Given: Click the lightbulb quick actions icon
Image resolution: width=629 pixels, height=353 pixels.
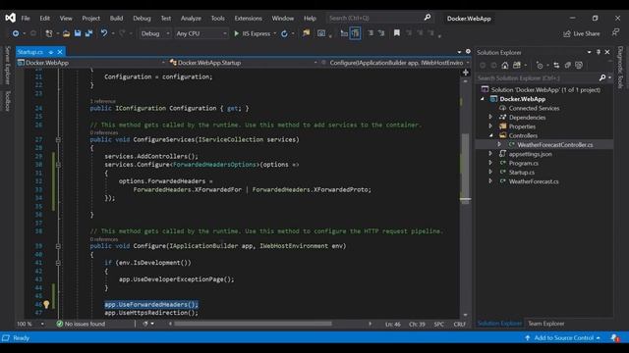Looking at the screenshot, I should (46, 305).
